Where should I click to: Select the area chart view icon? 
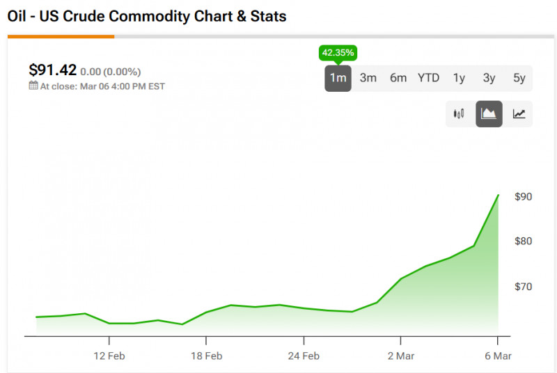[489, 114]
